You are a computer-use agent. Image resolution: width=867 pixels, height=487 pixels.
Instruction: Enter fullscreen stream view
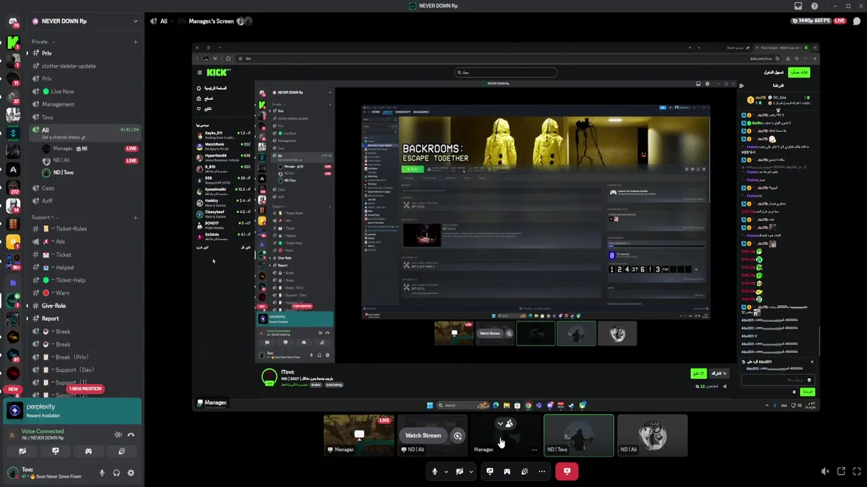(x=858, y=471)
